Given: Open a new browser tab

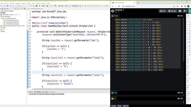Looking at the screenshot, I should 138,3.
